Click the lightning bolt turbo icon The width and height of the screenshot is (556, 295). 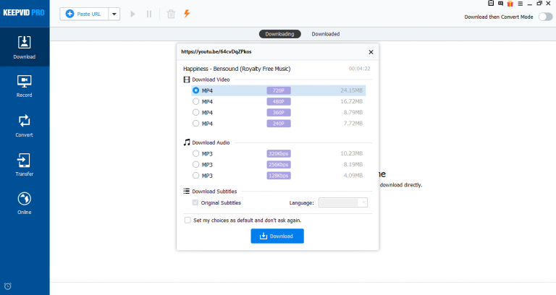(x=188, y=14)
